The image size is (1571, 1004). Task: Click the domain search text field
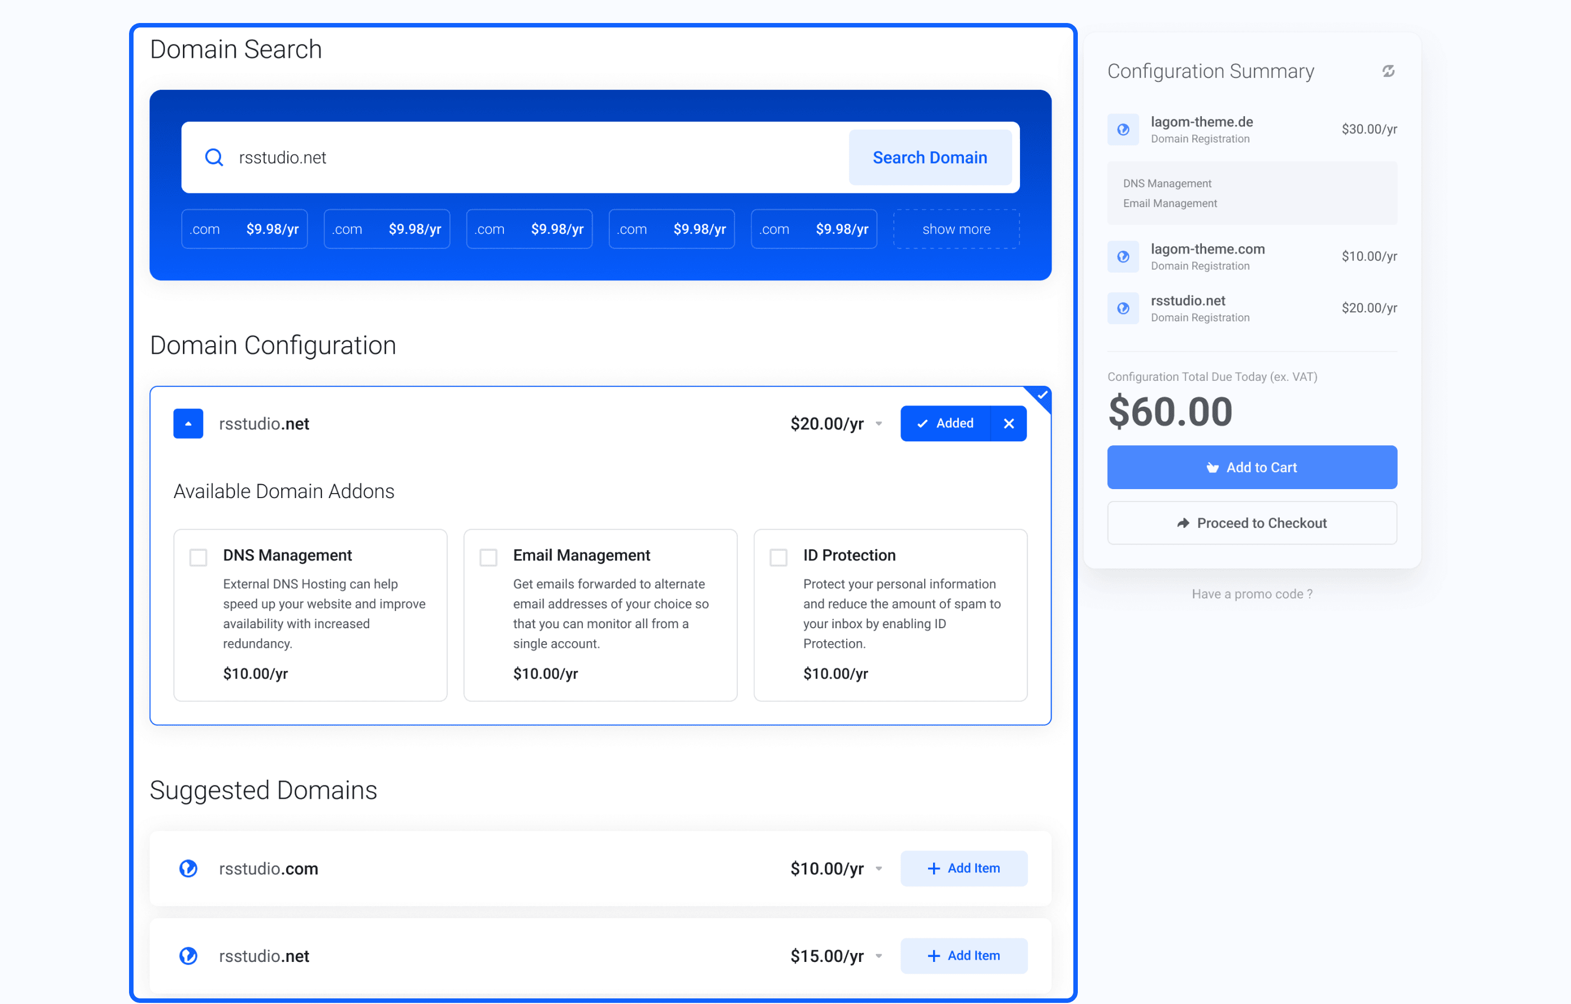click(x=535, y=157)
